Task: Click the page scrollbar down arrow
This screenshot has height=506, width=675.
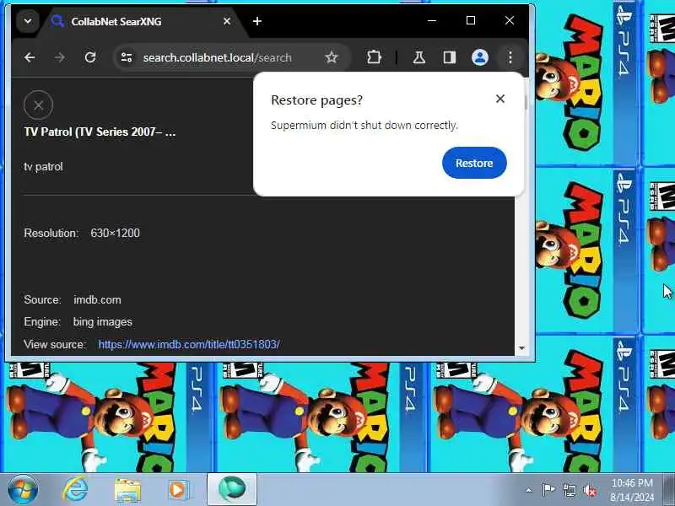Action: [521, 348]
